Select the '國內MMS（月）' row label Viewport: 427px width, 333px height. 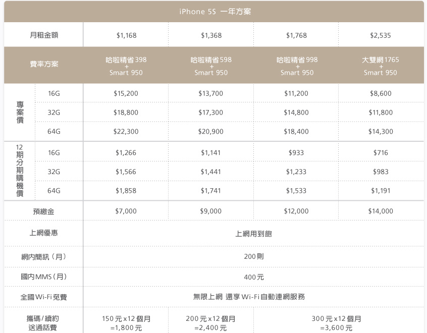[x=43, y=277]
